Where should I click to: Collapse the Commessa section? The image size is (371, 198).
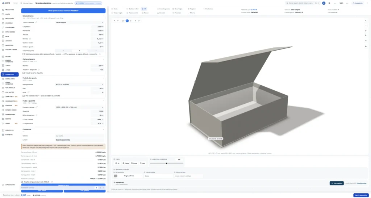tap(103, 129)
